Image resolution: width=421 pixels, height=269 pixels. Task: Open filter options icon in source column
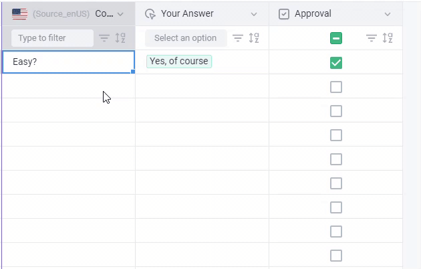click(104, 38)
